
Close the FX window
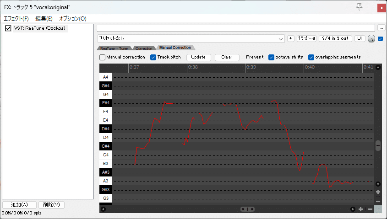[382, 8]
